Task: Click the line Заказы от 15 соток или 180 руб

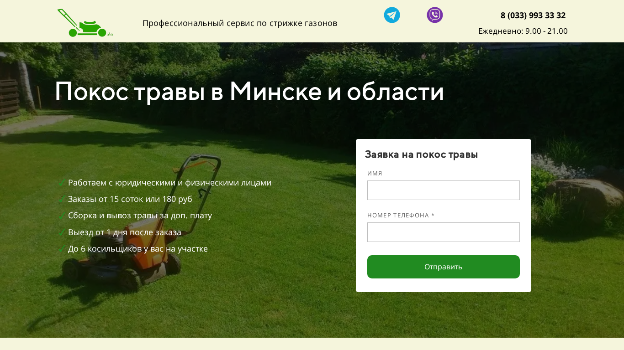Action: tap(130, 199)
